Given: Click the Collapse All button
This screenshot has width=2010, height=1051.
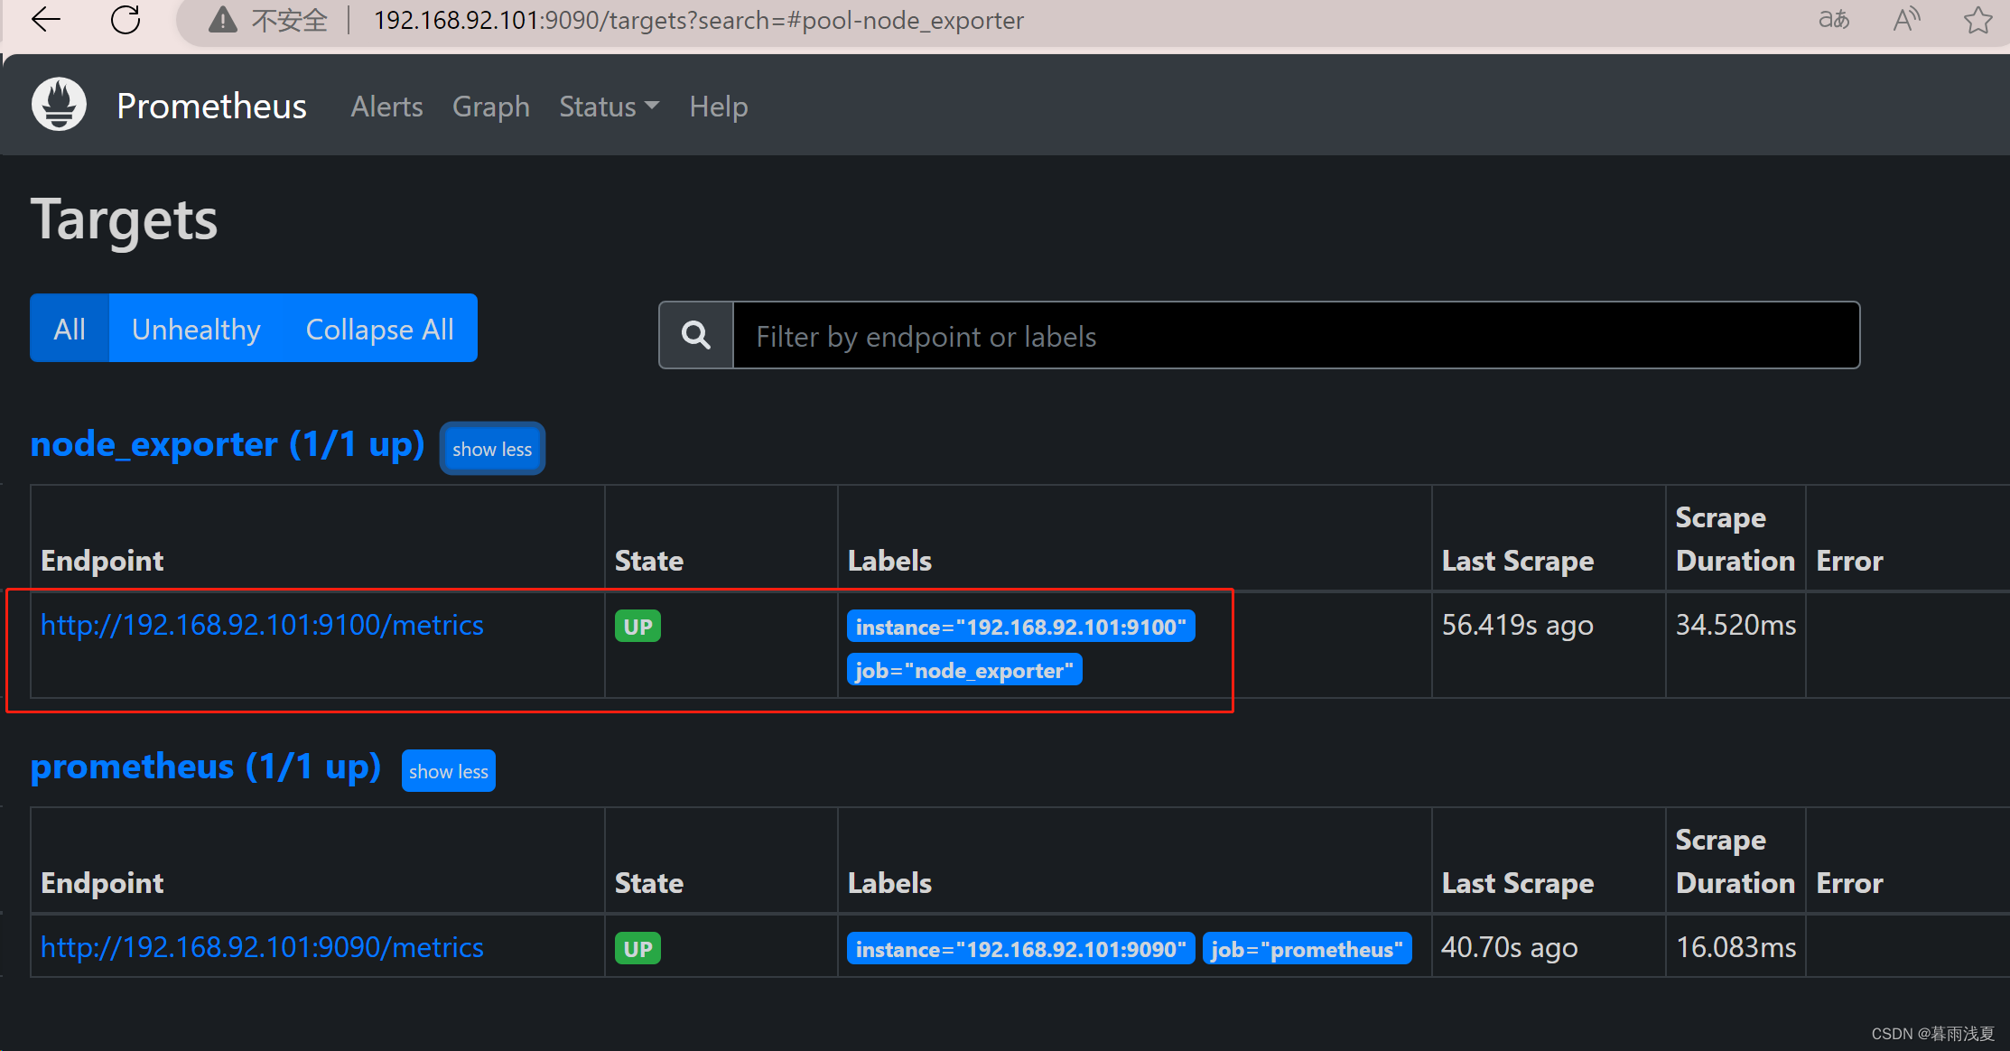Looking at the screenshot, I should (x=380, y=329).
